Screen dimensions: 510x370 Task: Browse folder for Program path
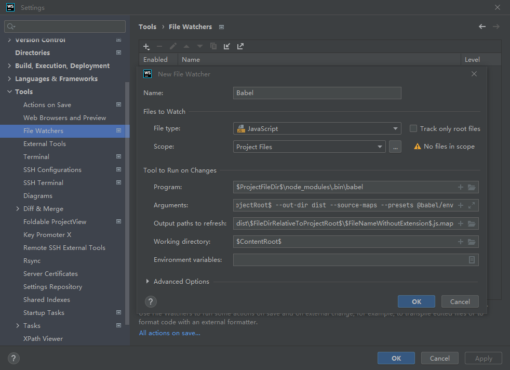(472, 187)
